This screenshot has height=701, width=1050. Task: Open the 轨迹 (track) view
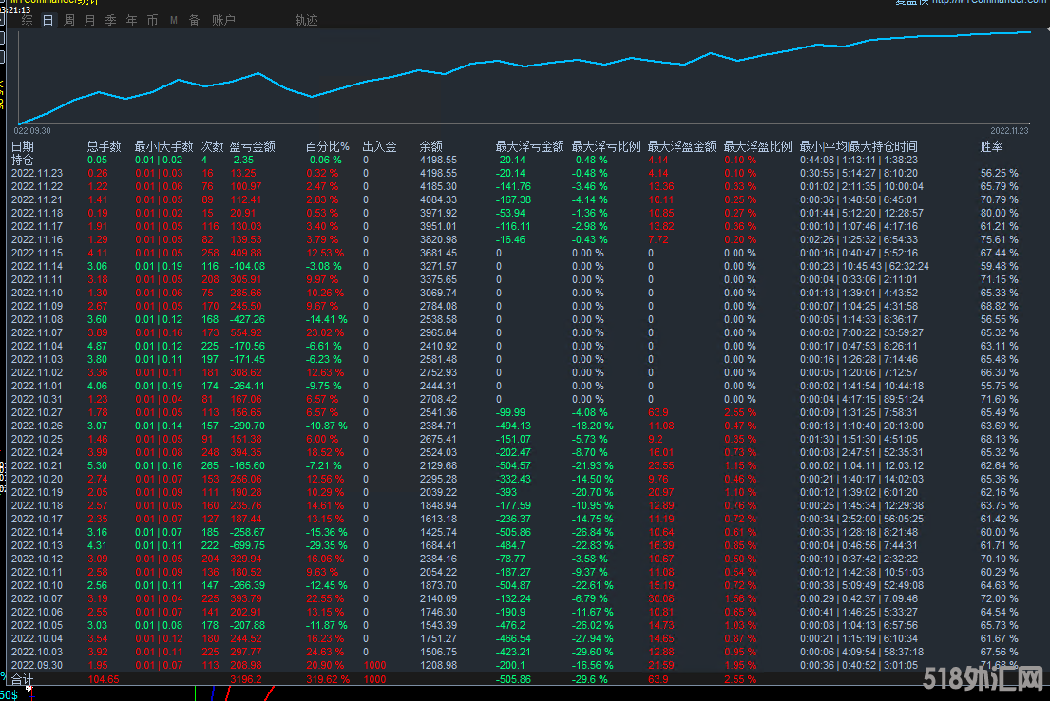[306, 20]
